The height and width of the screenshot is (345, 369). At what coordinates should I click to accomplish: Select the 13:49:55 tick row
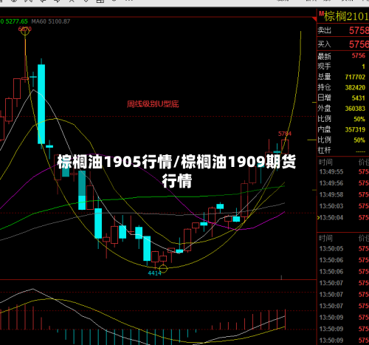[x=343, y=171]
